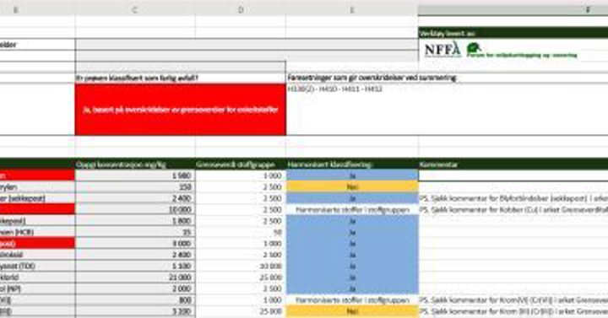This screenshot has height=318, width=608.
Task: Select the concentration cell showing 21 000
Action: 135,278
